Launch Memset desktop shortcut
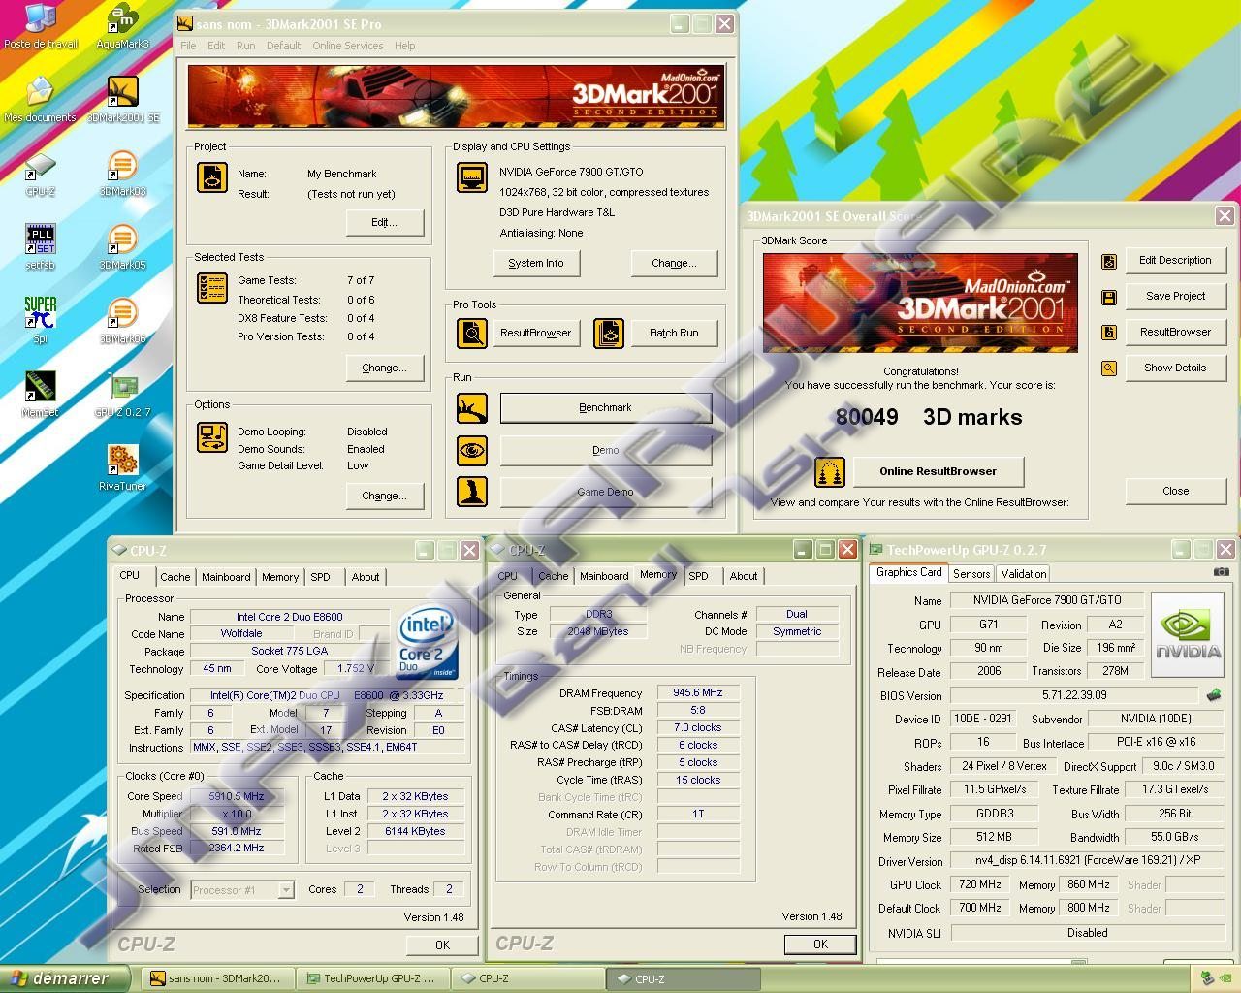Image resolution: width=1241 pixels, height=993 pixels. click(x=40, y=396)
